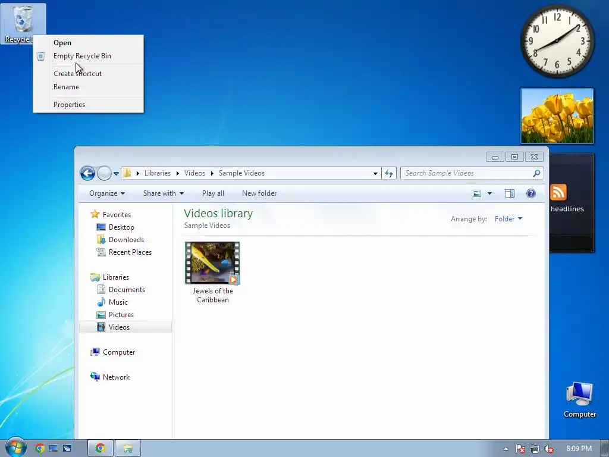This screenshot has width=609, height=457.
Task: Click the search magnifier icon
Action: click(x=536, y=173)
